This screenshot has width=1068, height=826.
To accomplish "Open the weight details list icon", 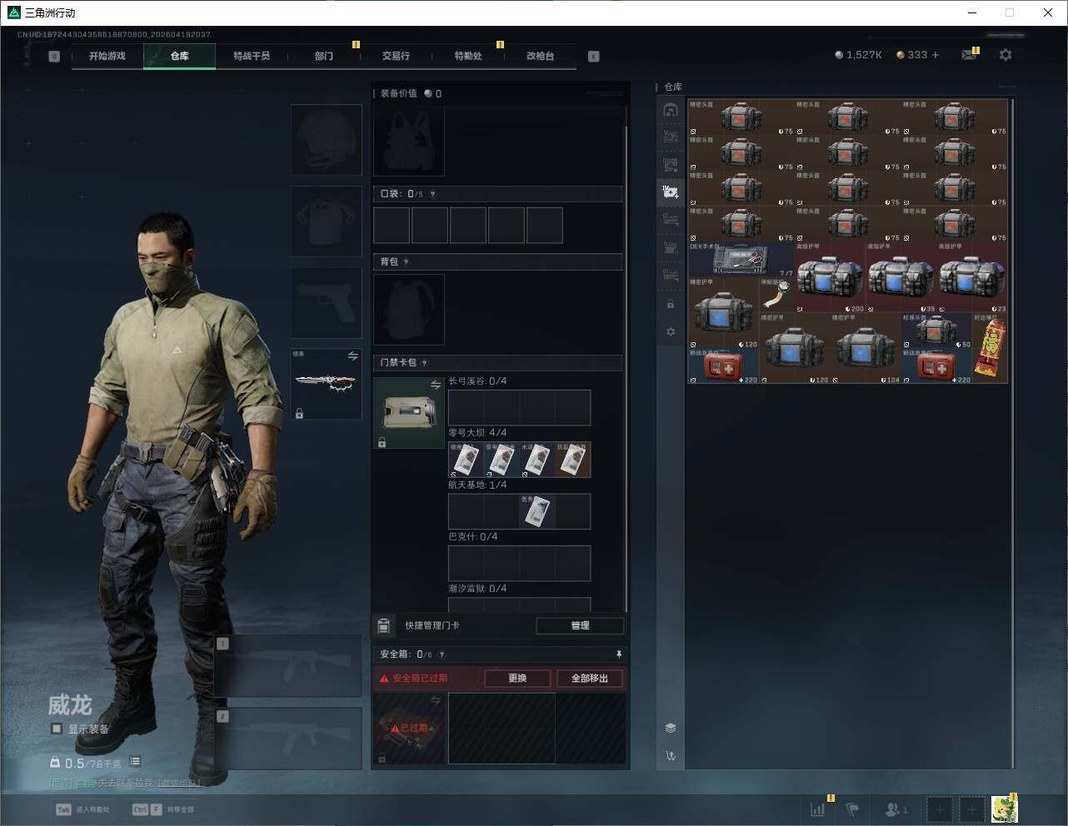I will click(135, 762).
